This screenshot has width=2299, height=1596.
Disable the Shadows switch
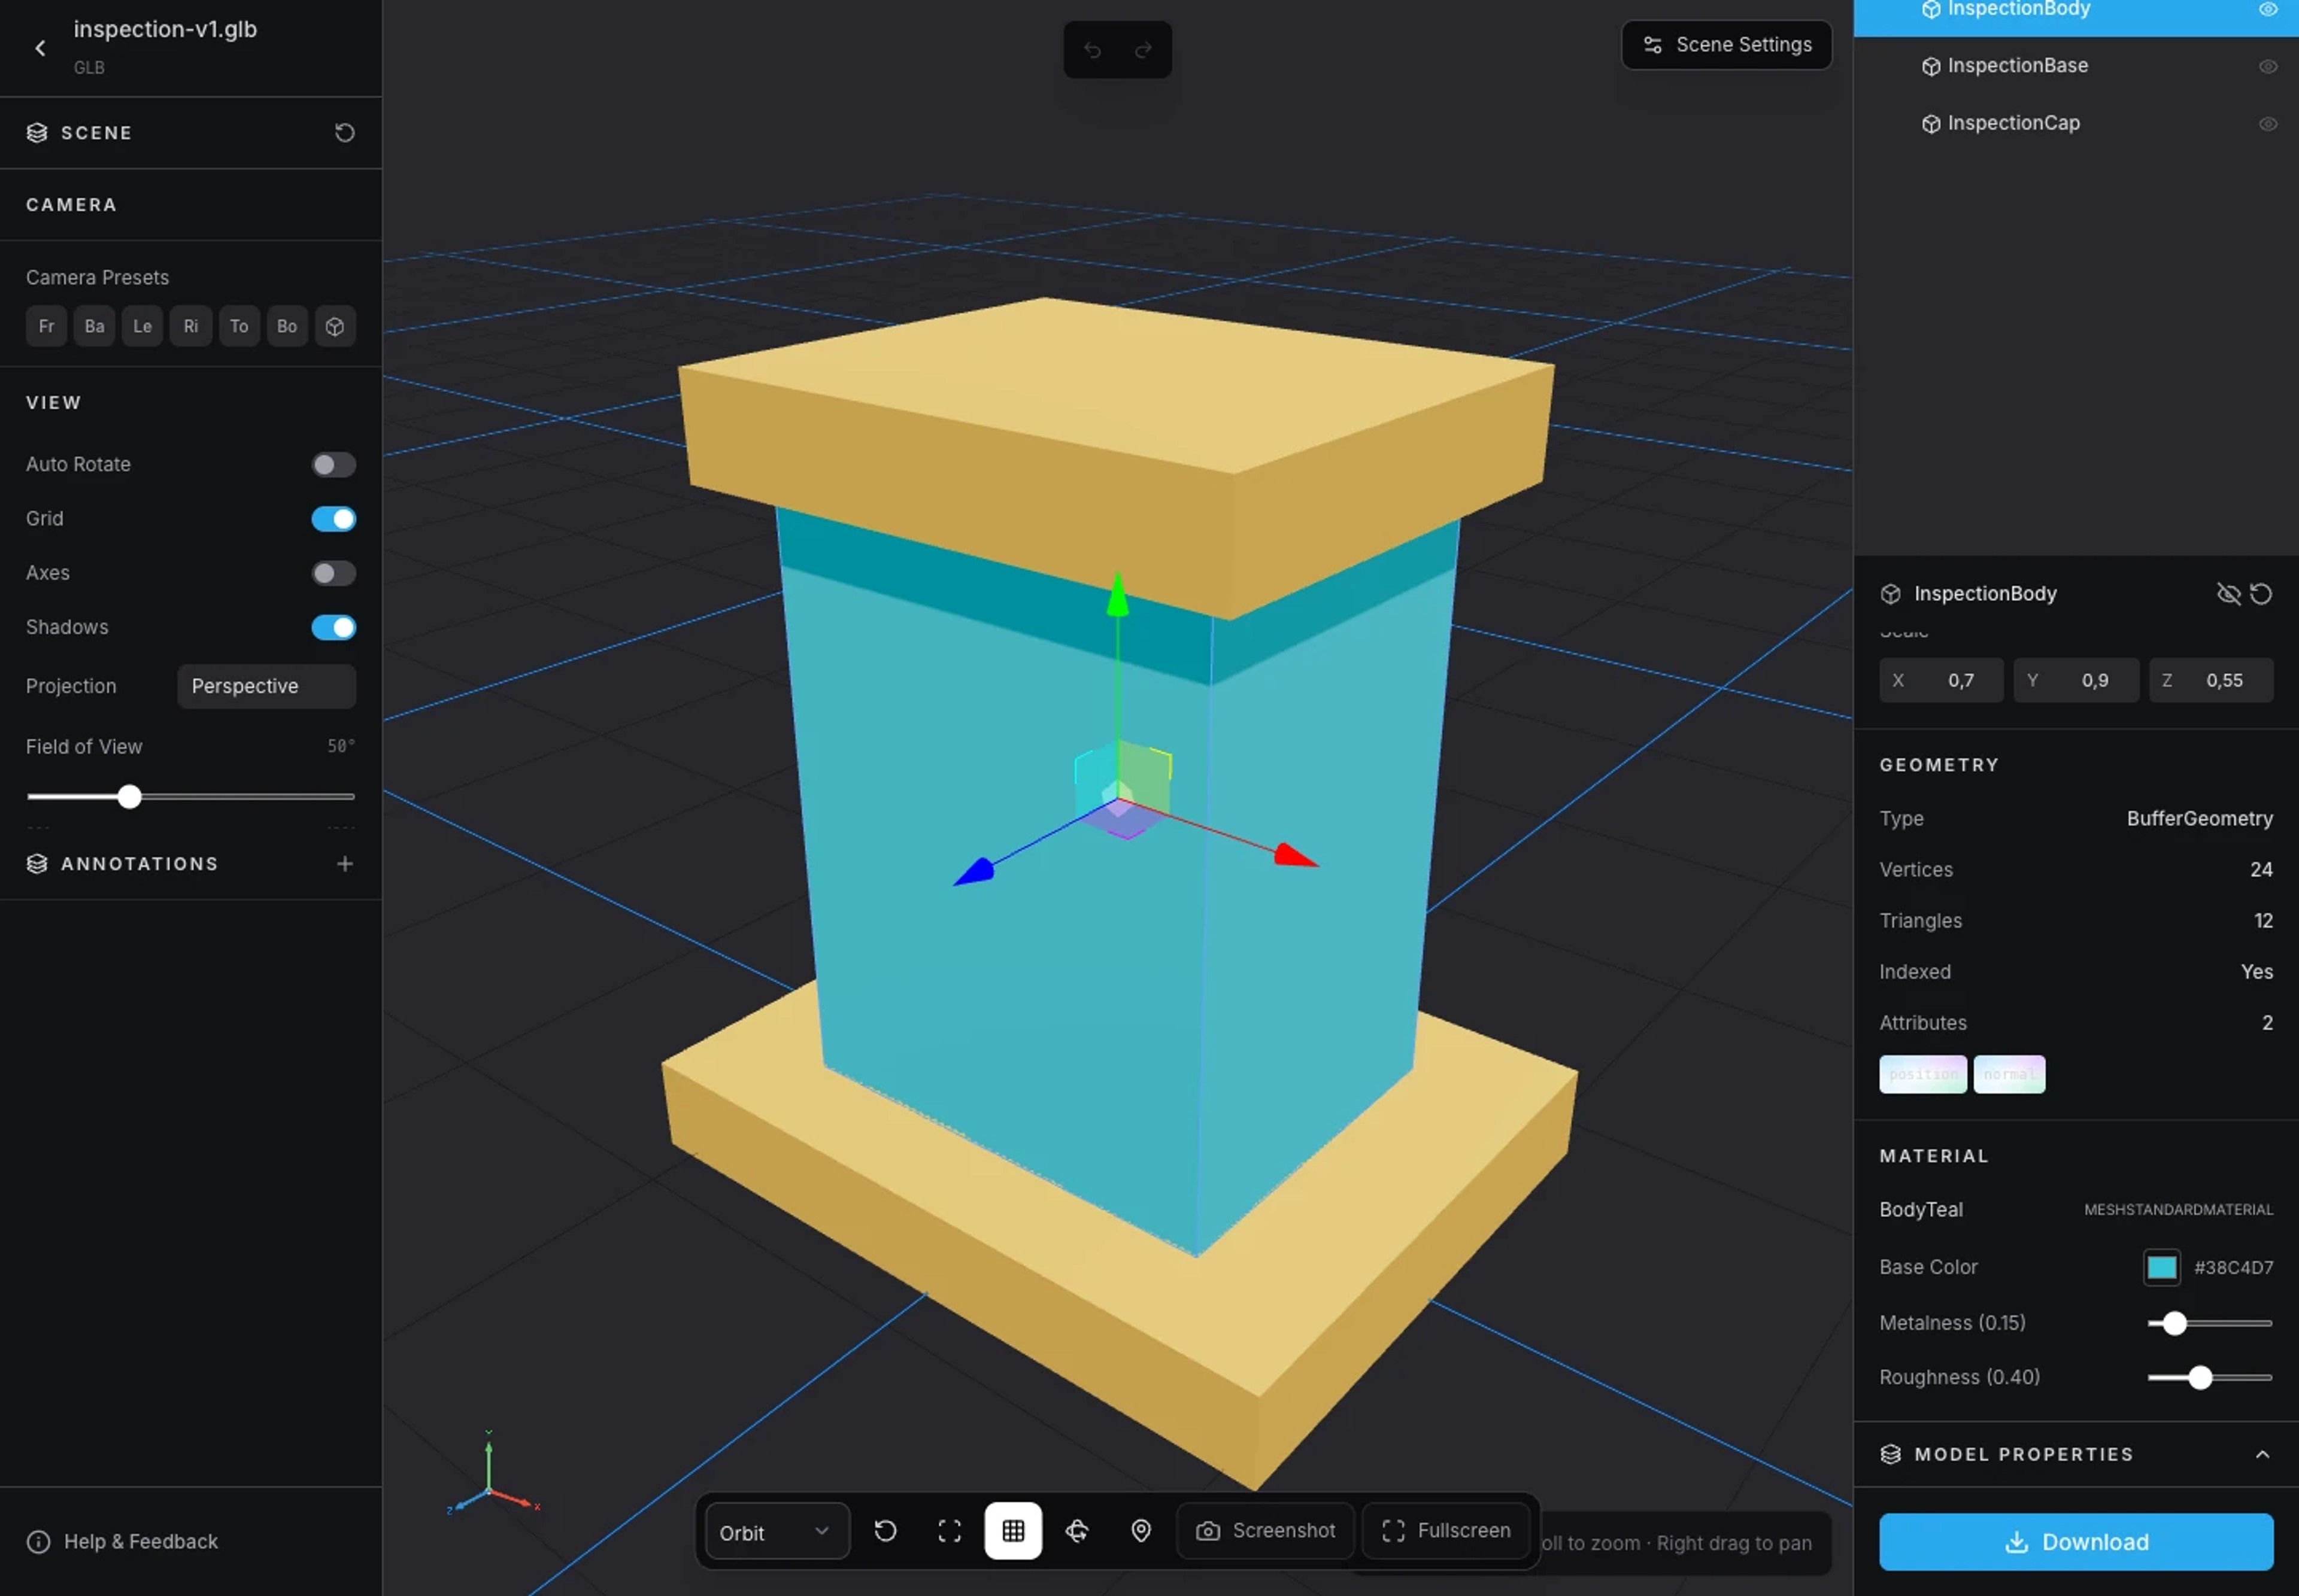tap(333, 627)
